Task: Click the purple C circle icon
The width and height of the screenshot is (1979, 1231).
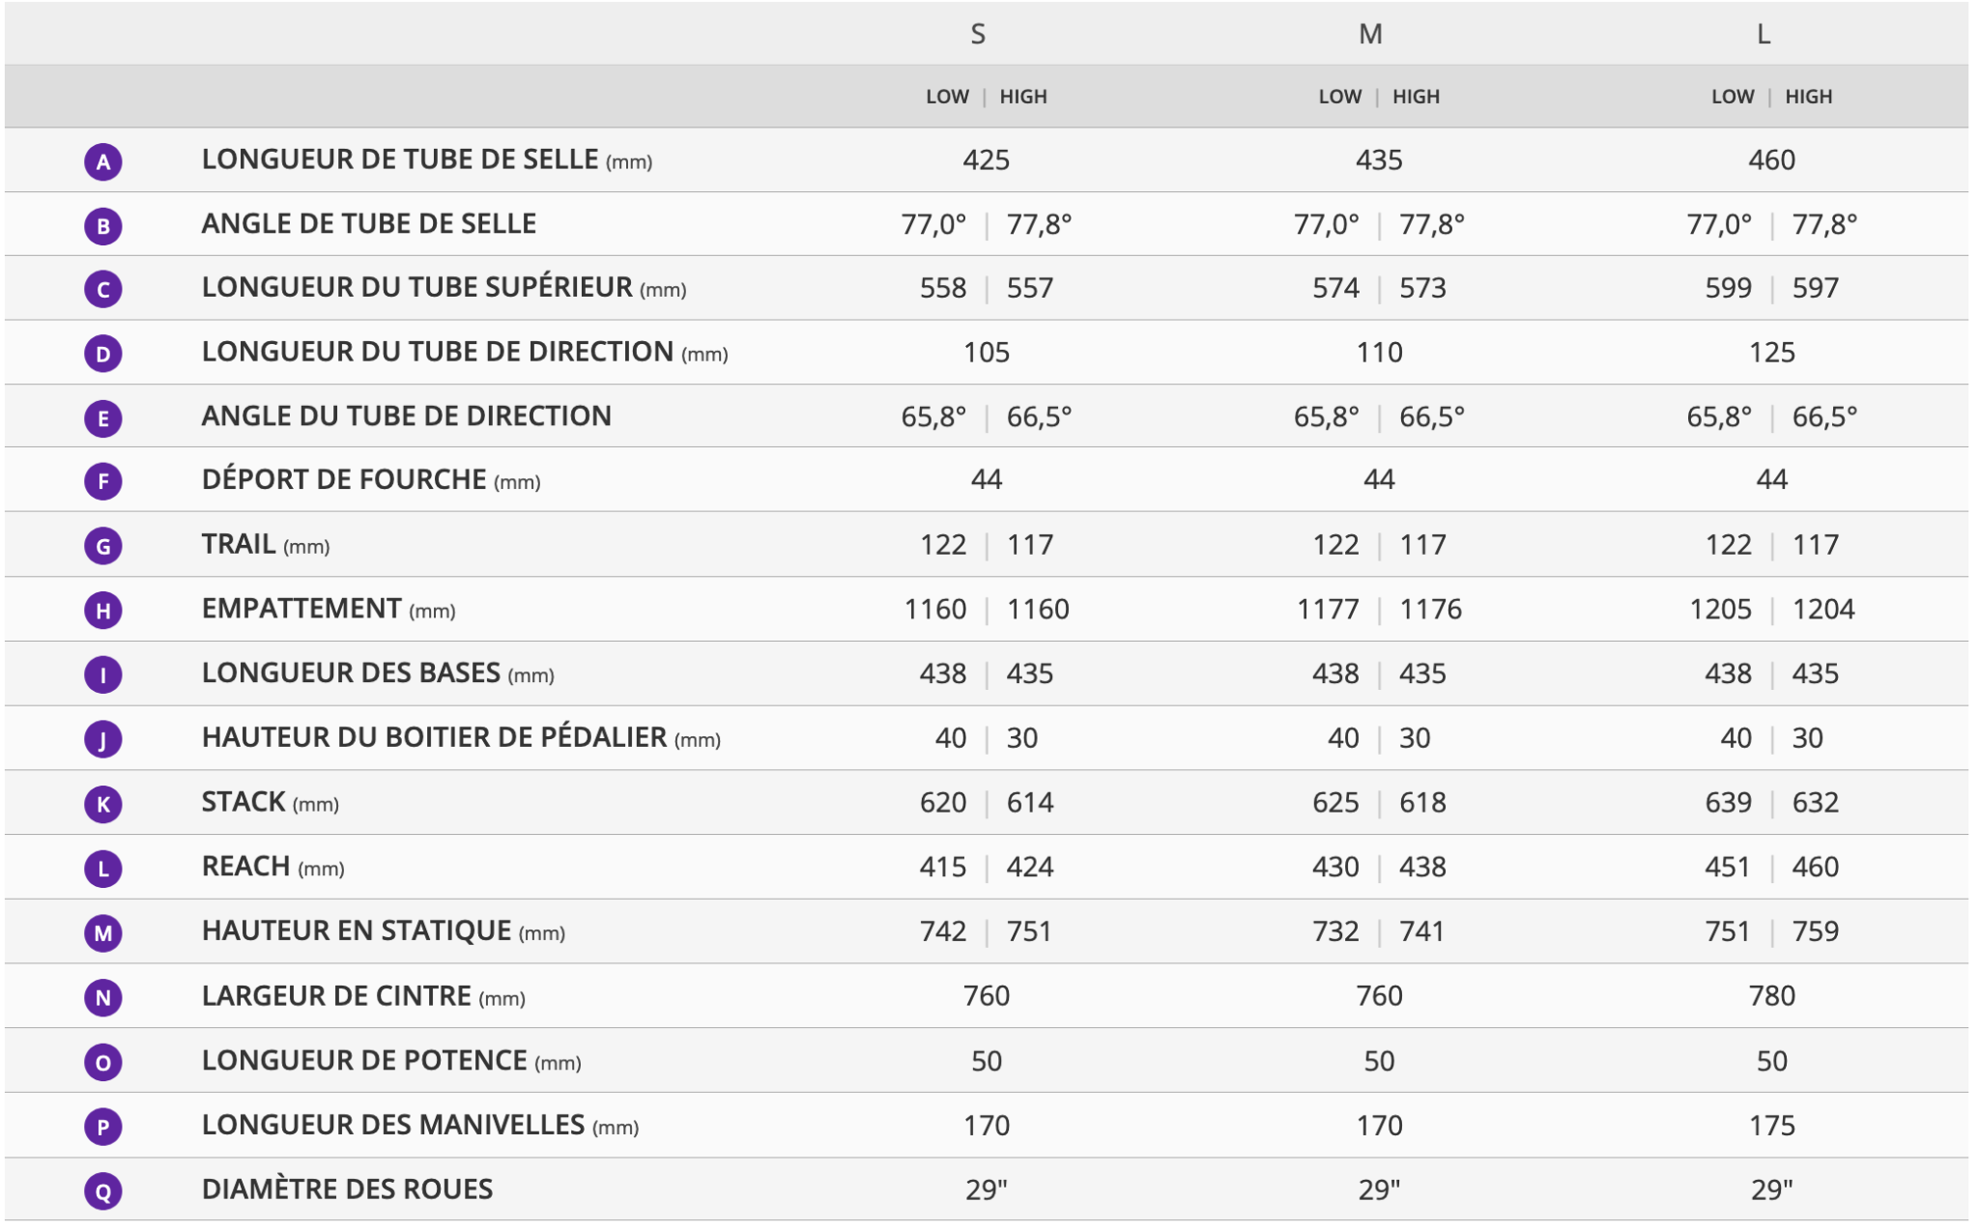Action: click(x=102, y=290)
